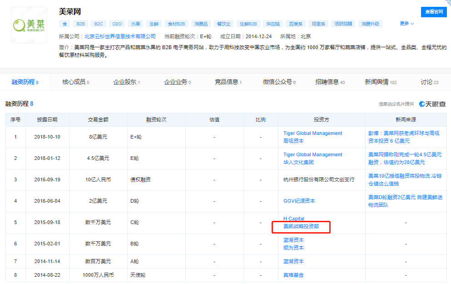This screenshot has height=284, width=451.
Task: Open the 北京云杉世界信息技术有限公司 company link
Action: point(120,36)
